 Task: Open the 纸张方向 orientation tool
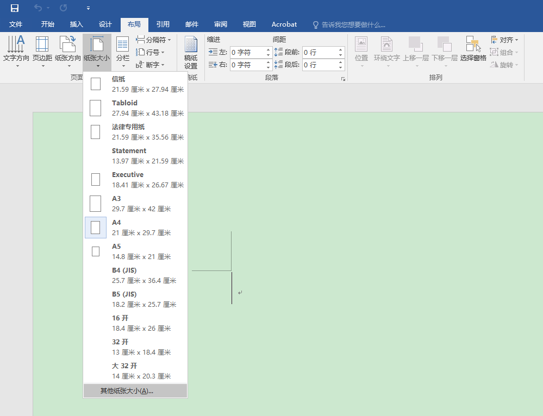(68, 52)
